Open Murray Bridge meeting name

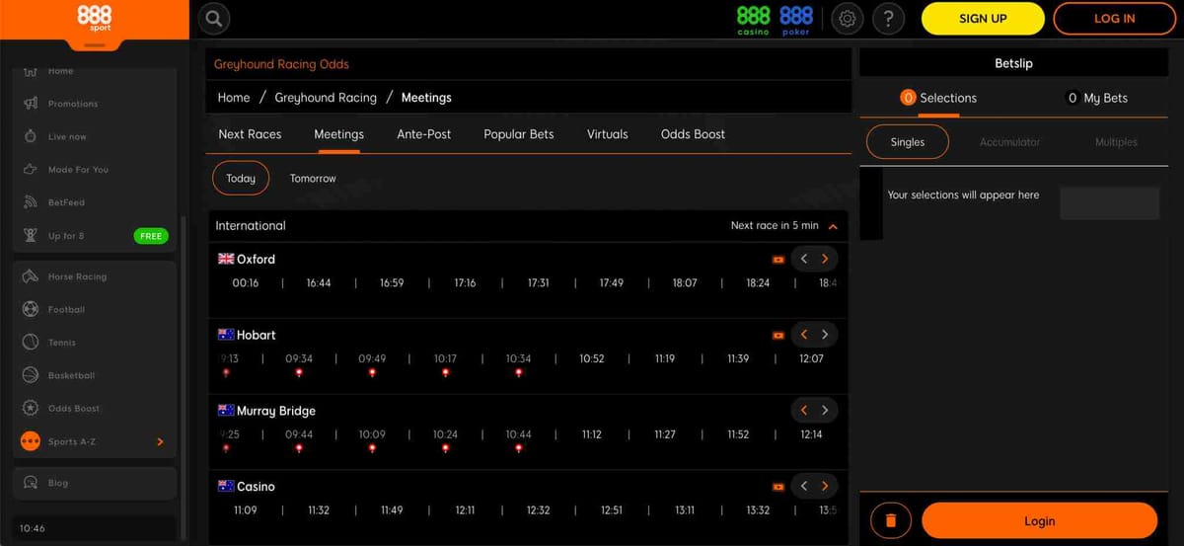click(x=276, y=411)
